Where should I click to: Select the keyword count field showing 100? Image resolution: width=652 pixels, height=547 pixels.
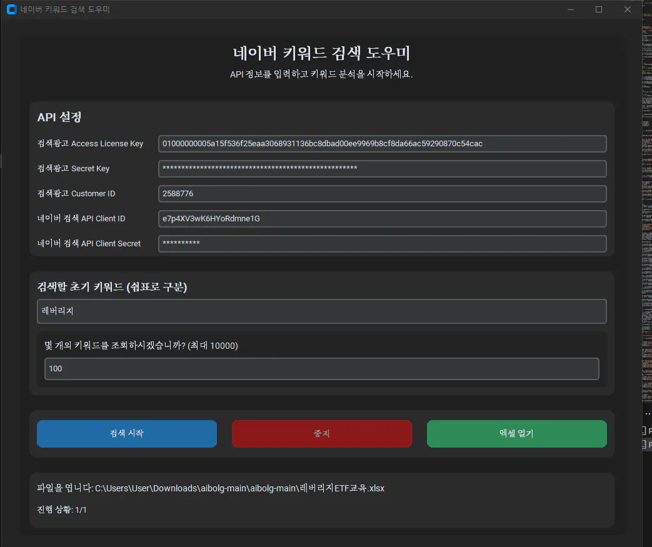coord(321,368)
